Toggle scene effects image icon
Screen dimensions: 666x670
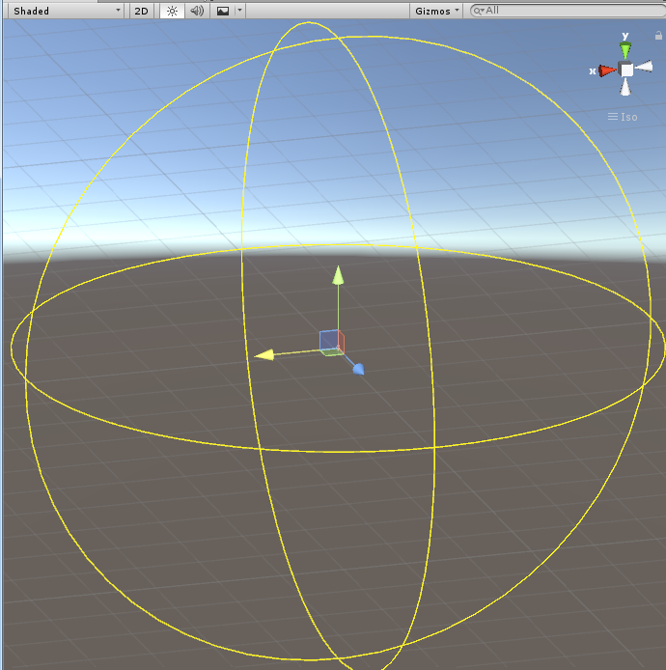tap(223, 12)
